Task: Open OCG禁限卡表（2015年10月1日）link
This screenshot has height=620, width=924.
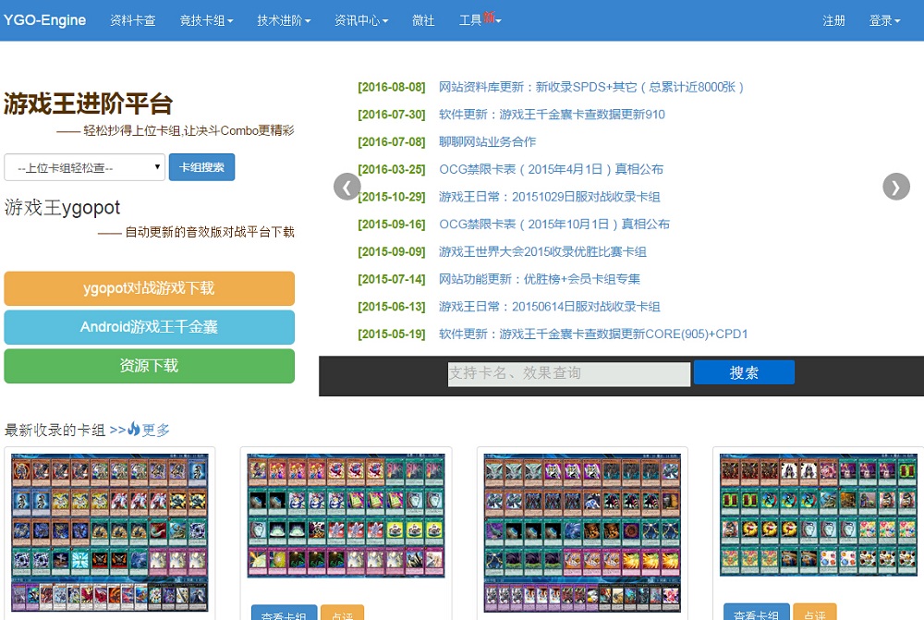Action: point(553,225)
